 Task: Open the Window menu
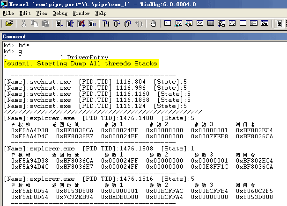point(81,14)
